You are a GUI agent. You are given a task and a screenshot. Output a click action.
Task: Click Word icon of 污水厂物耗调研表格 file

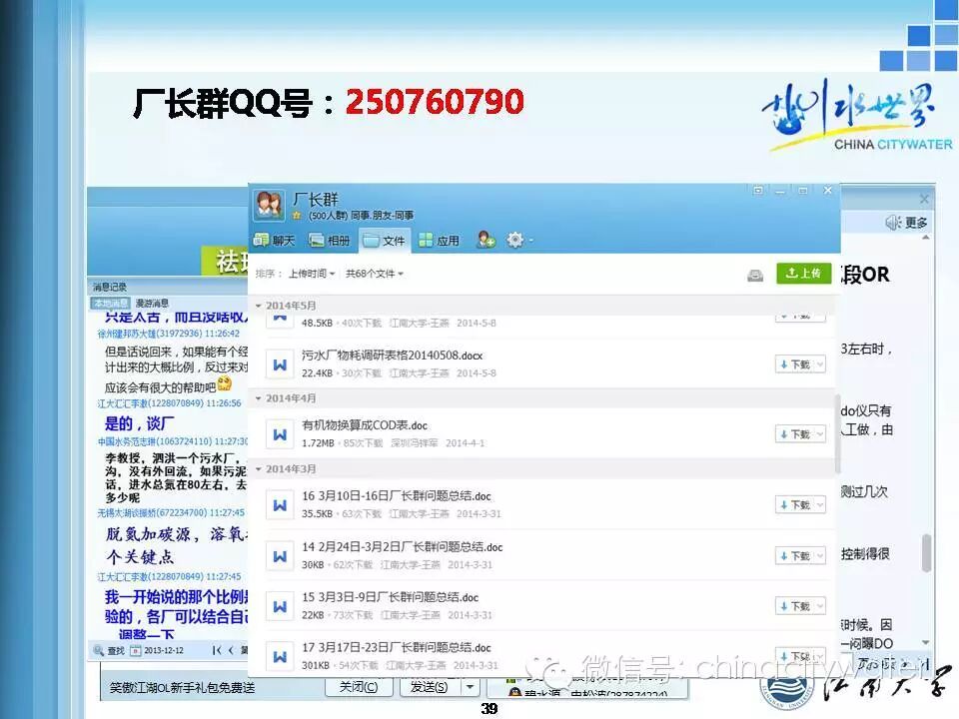coord(280,364)
